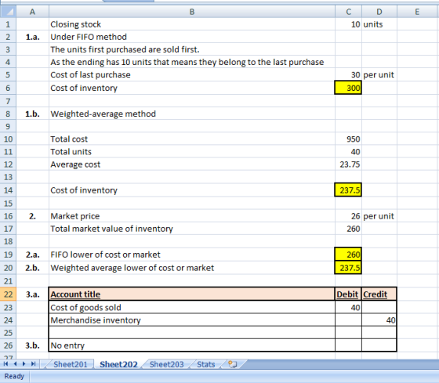
Task: Select row 22 header
Action: point(8,294)
